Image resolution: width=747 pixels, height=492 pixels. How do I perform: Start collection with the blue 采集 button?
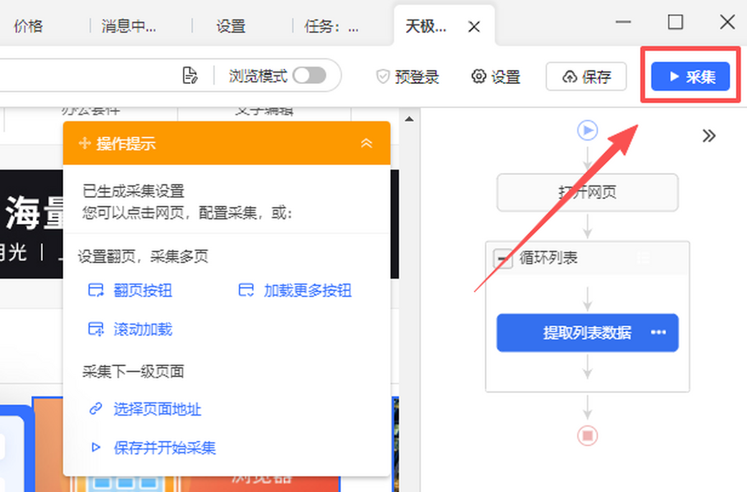pos(690,77)
